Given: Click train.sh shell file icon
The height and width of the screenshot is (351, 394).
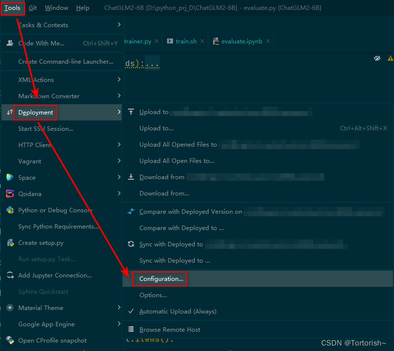Looking at the screenshot, I should click(170, 41).
